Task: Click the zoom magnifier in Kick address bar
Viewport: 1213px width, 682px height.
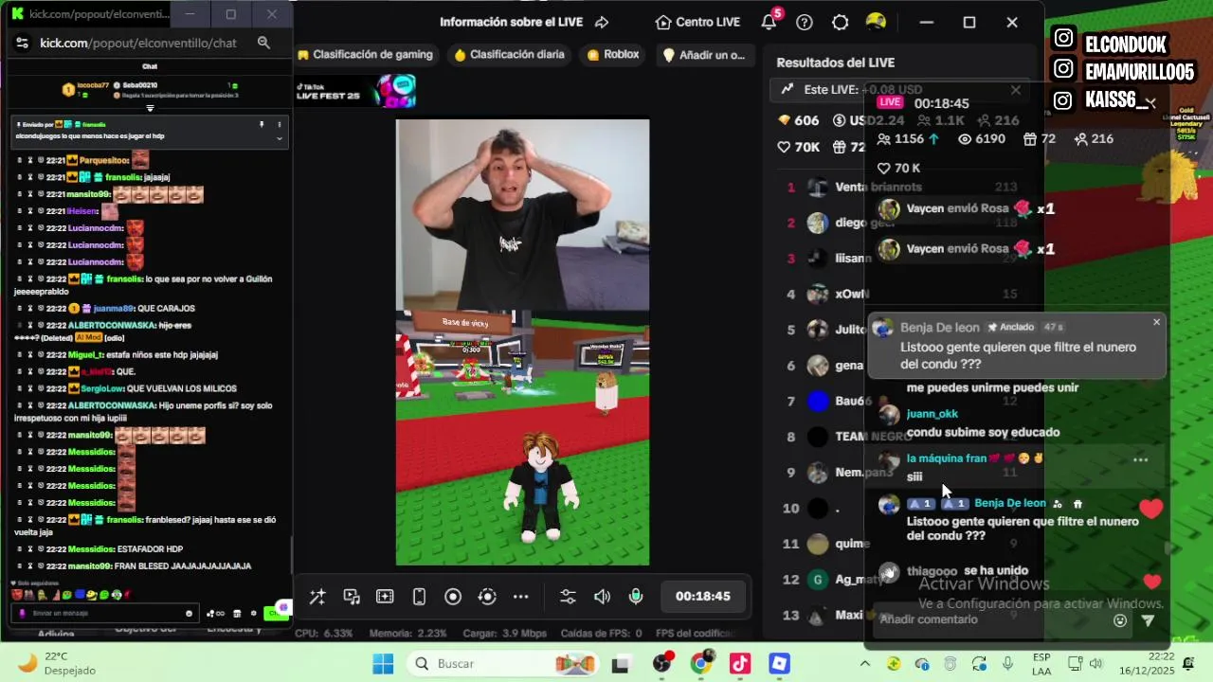Action: (263, 43)
